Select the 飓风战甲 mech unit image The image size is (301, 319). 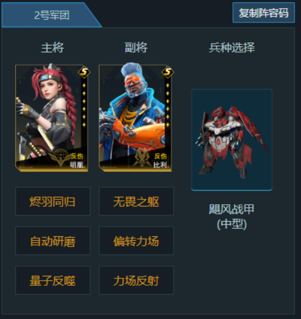[x=232, y=140]
